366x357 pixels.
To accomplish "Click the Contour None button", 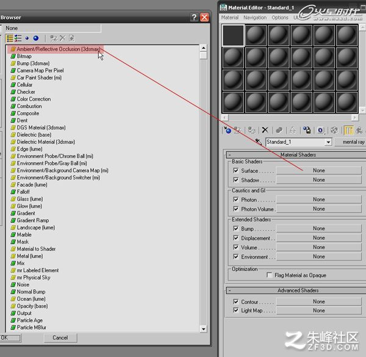I will [x=319, y=301].
